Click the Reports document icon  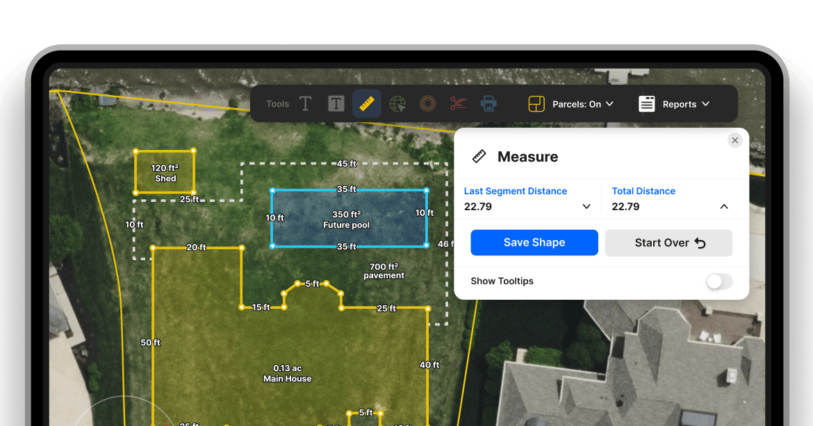[x=646, y=104]
